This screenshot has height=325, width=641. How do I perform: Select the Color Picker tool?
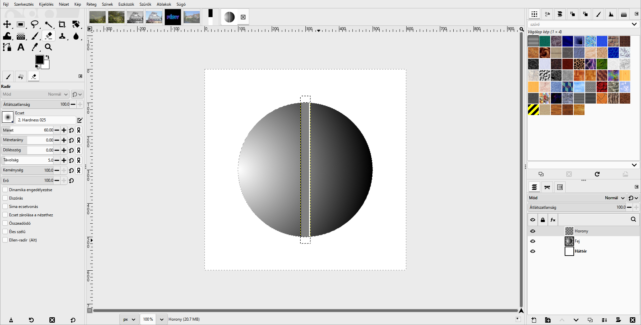pos(35,47)
